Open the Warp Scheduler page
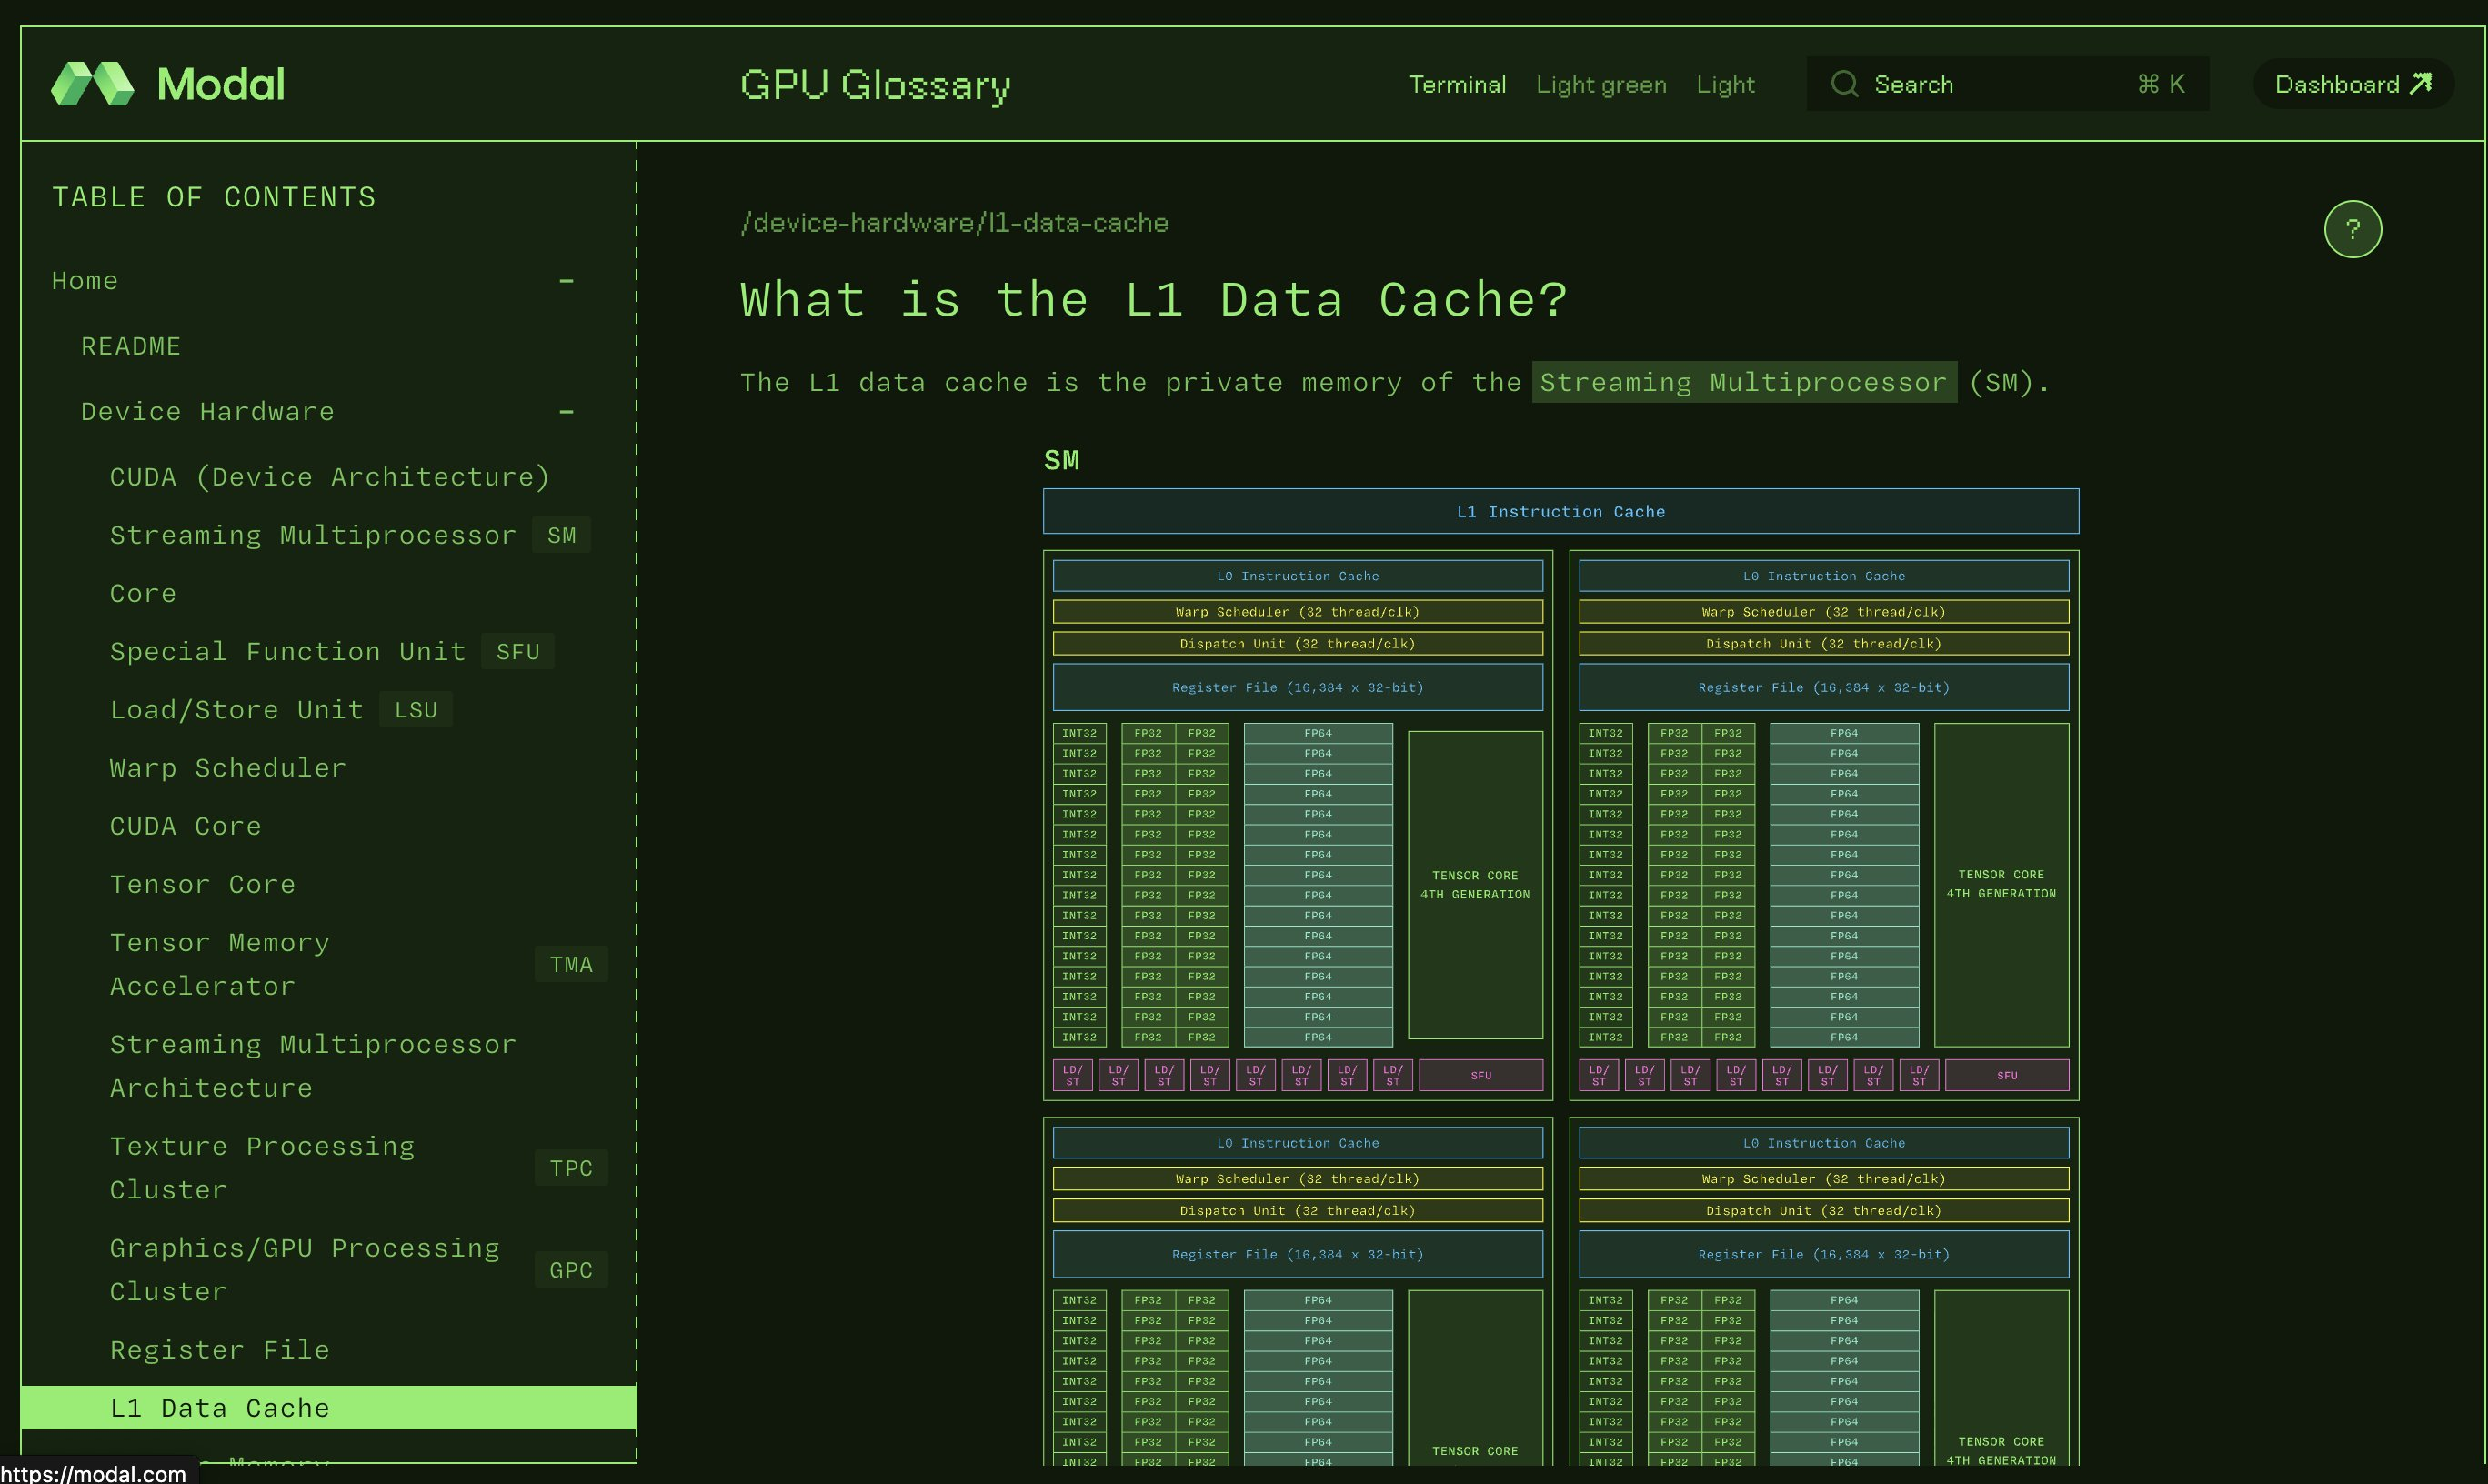Viewport: 2488px width, 1484px height. (x=228, y=768)
